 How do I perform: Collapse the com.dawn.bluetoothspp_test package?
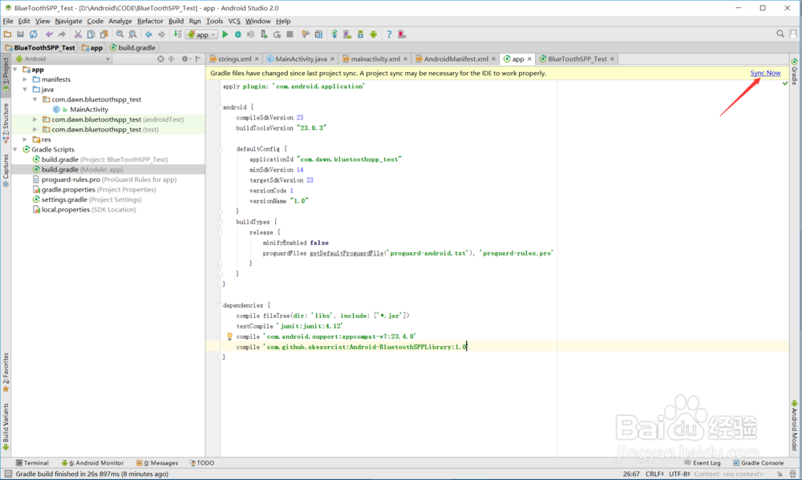pos(35,99)
